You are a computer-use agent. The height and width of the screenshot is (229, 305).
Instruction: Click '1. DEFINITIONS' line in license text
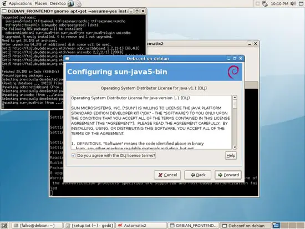point(138,144)
